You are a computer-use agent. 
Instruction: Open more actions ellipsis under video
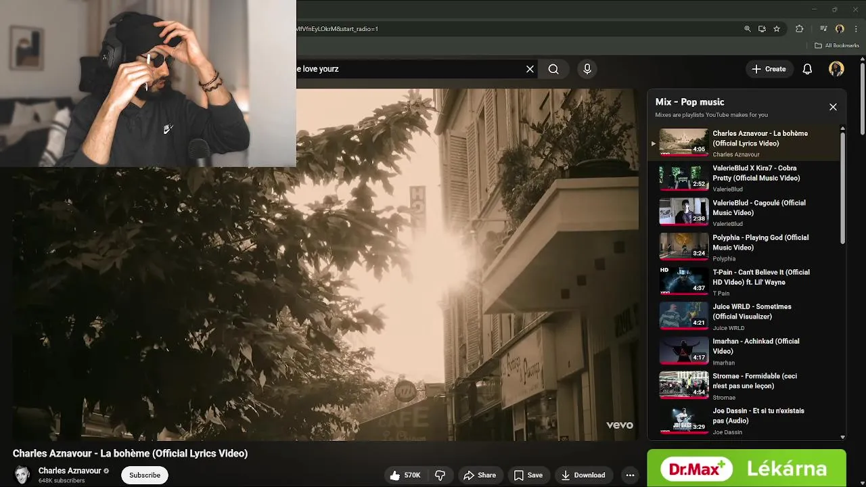(630, 476)
